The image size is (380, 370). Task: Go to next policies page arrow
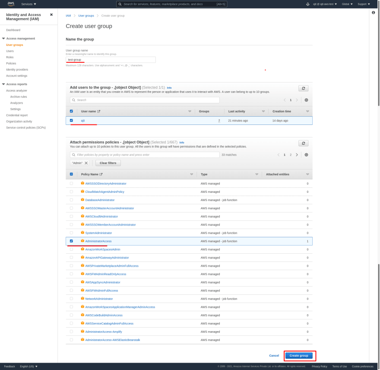[297, 155]
